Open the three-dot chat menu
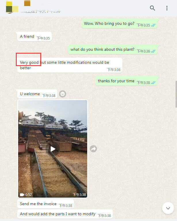The height and width of the screenshot is (221, 177). (167, 8)
